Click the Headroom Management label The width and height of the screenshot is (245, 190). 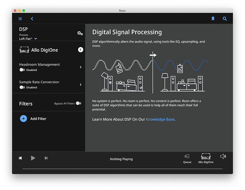40,65
